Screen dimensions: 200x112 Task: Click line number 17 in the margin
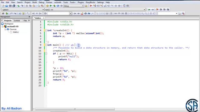pyautogui.click(x=40, y=68)
